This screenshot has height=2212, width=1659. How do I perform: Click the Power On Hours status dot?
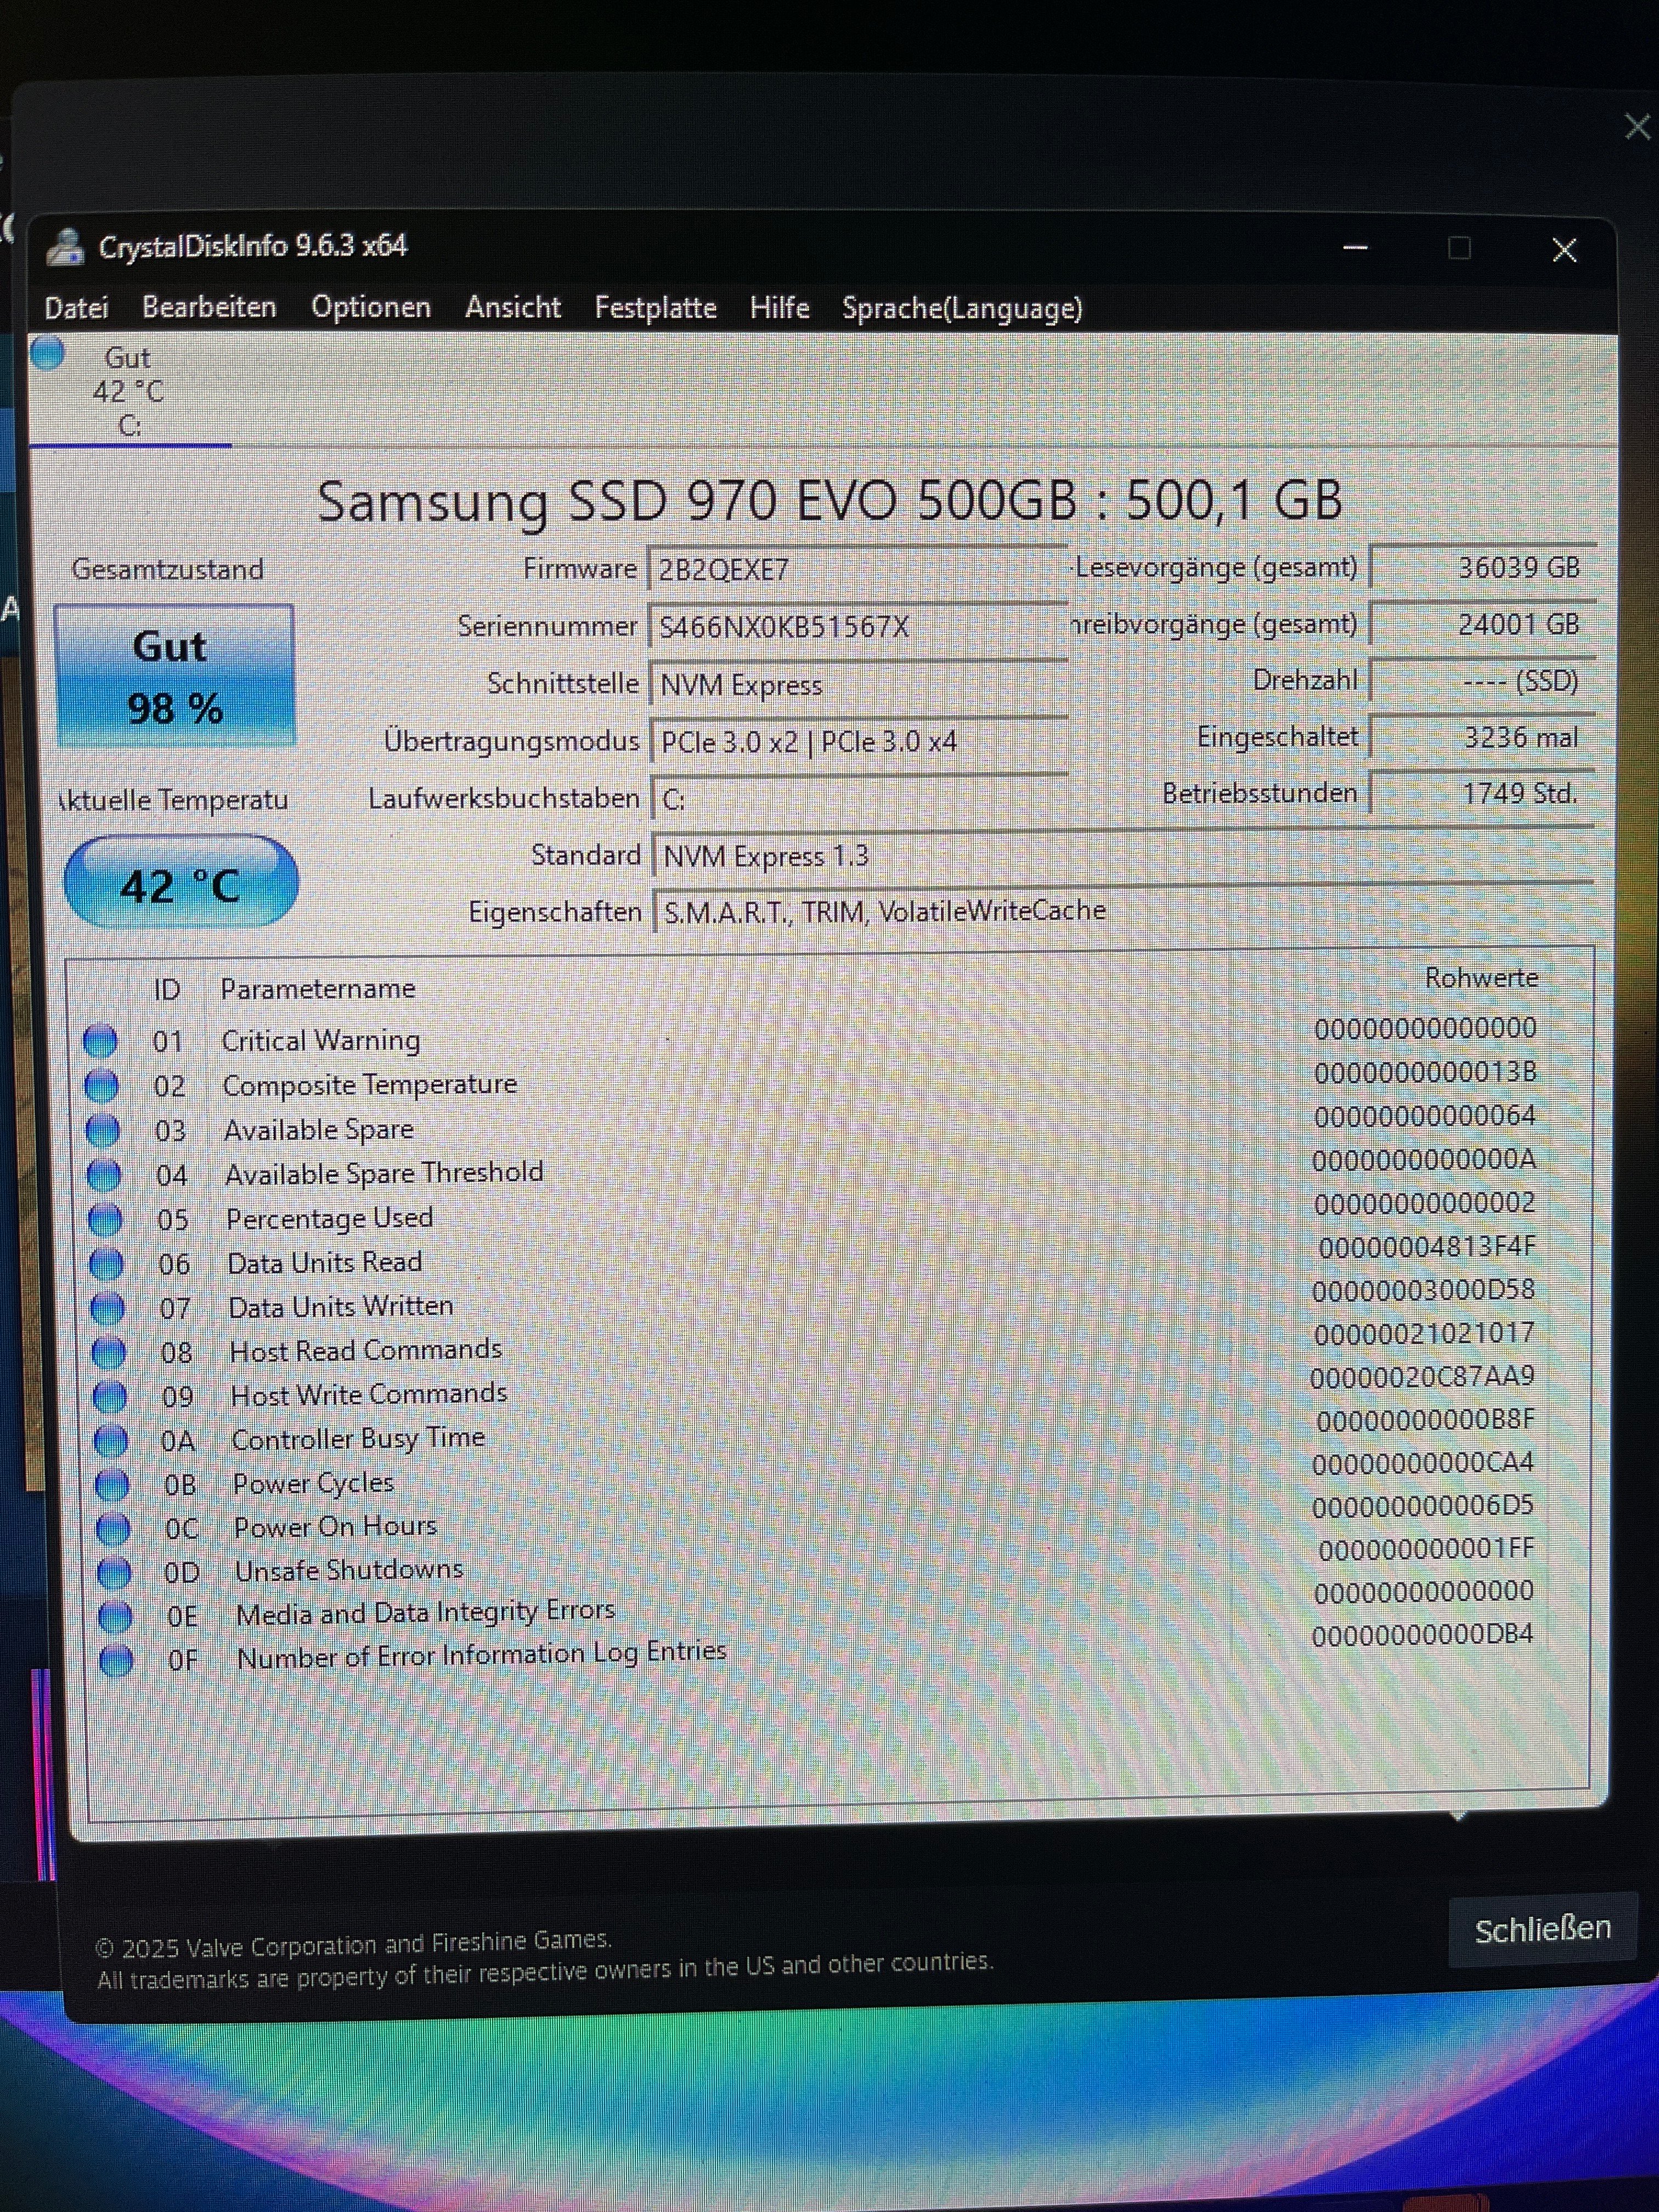[x=113, y=1528]
